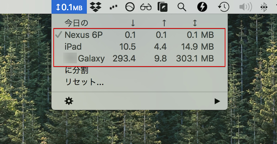Open the glasses menu bar icon
Image resolution: width=277 pixels, height=144 pixels.
click(146, 7)
